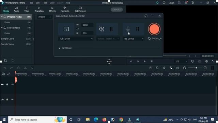This screenshot has height=123, width=218.
Task: Click the timeline zoom out minus icon
Action: click(x=185, y=68)
